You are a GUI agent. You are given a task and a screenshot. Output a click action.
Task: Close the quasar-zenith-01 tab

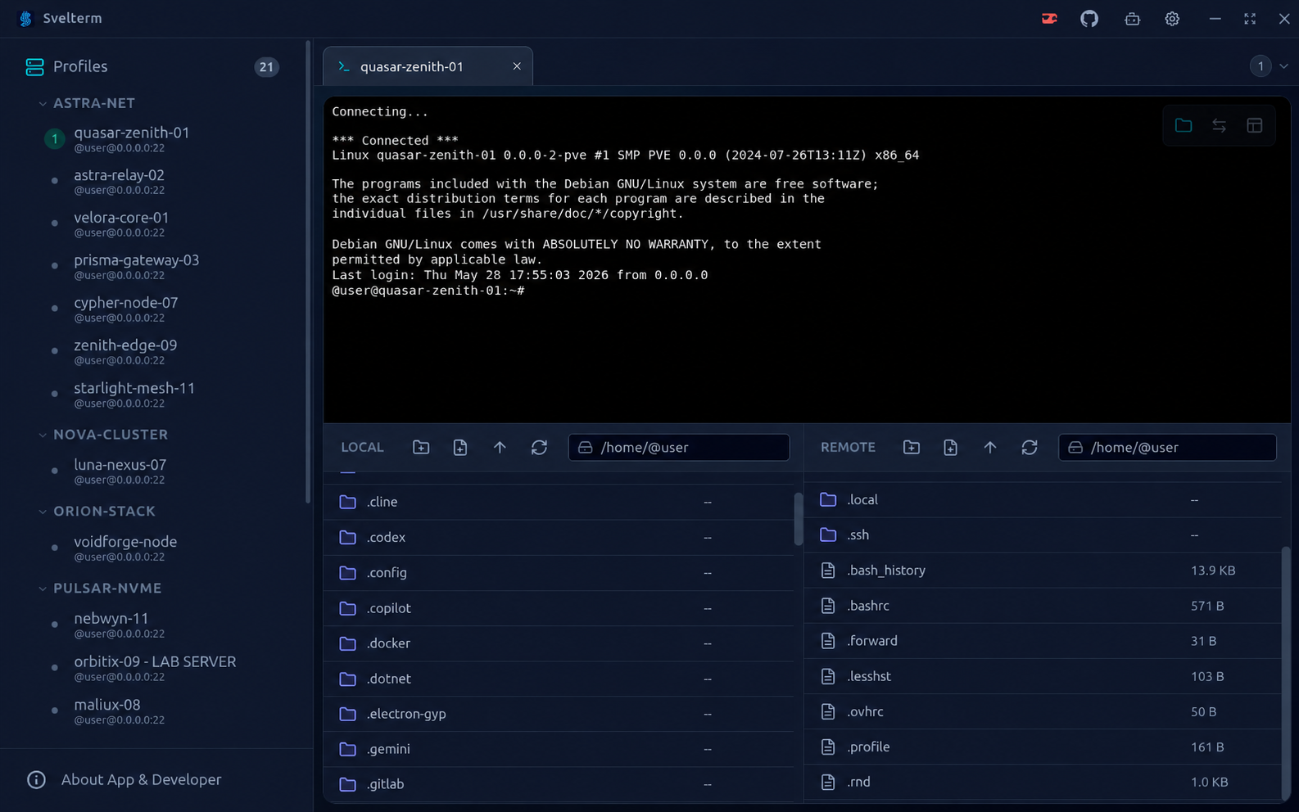[x=517, y=66]
